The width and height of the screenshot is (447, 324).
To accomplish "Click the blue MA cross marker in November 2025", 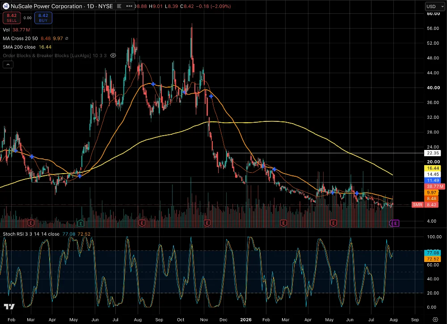I will 211,96.
